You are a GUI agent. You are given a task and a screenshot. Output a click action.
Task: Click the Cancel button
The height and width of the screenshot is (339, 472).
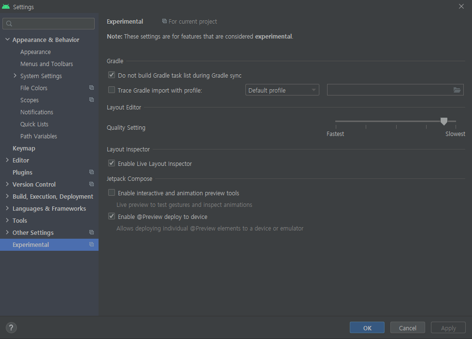pyautogui.click(x=408, y=327)
